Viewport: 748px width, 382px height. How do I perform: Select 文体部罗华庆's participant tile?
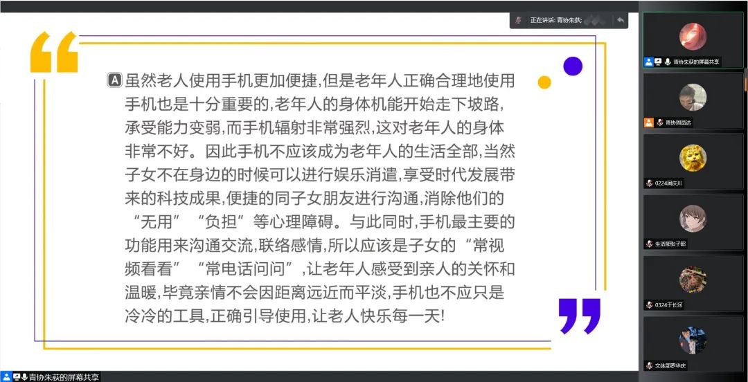(693, 340)
